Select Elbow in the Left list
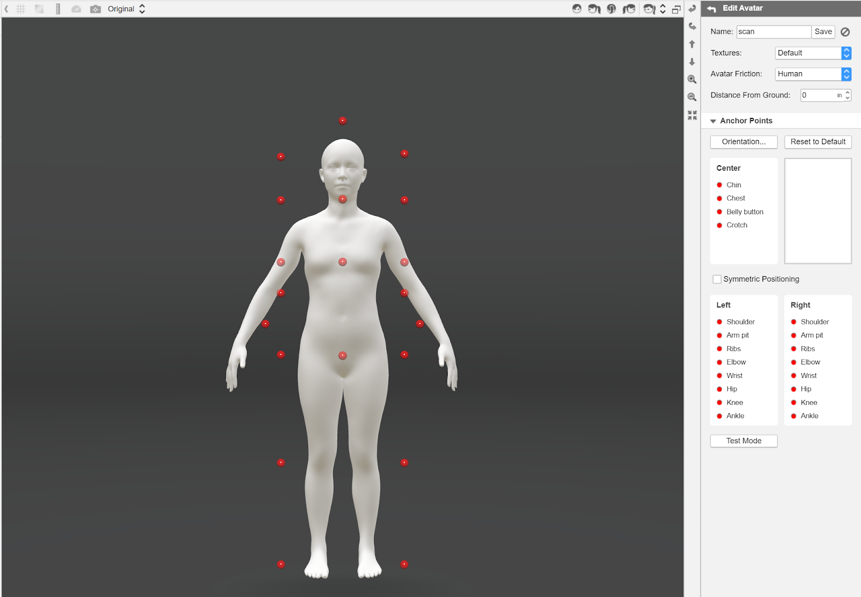 [x=736, y=362]
